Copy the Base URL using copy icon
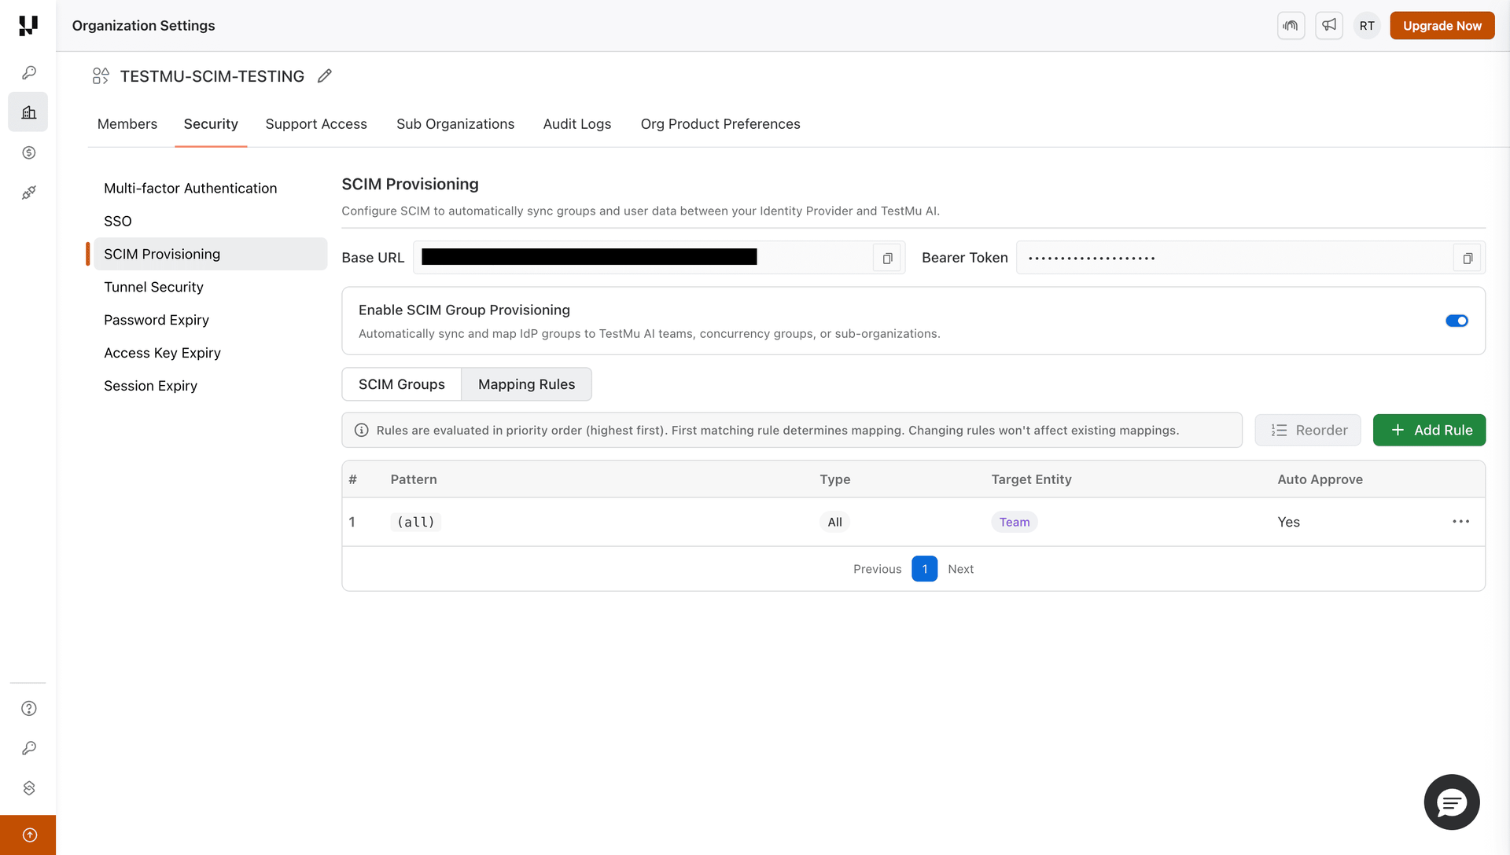 click(886, 258)
